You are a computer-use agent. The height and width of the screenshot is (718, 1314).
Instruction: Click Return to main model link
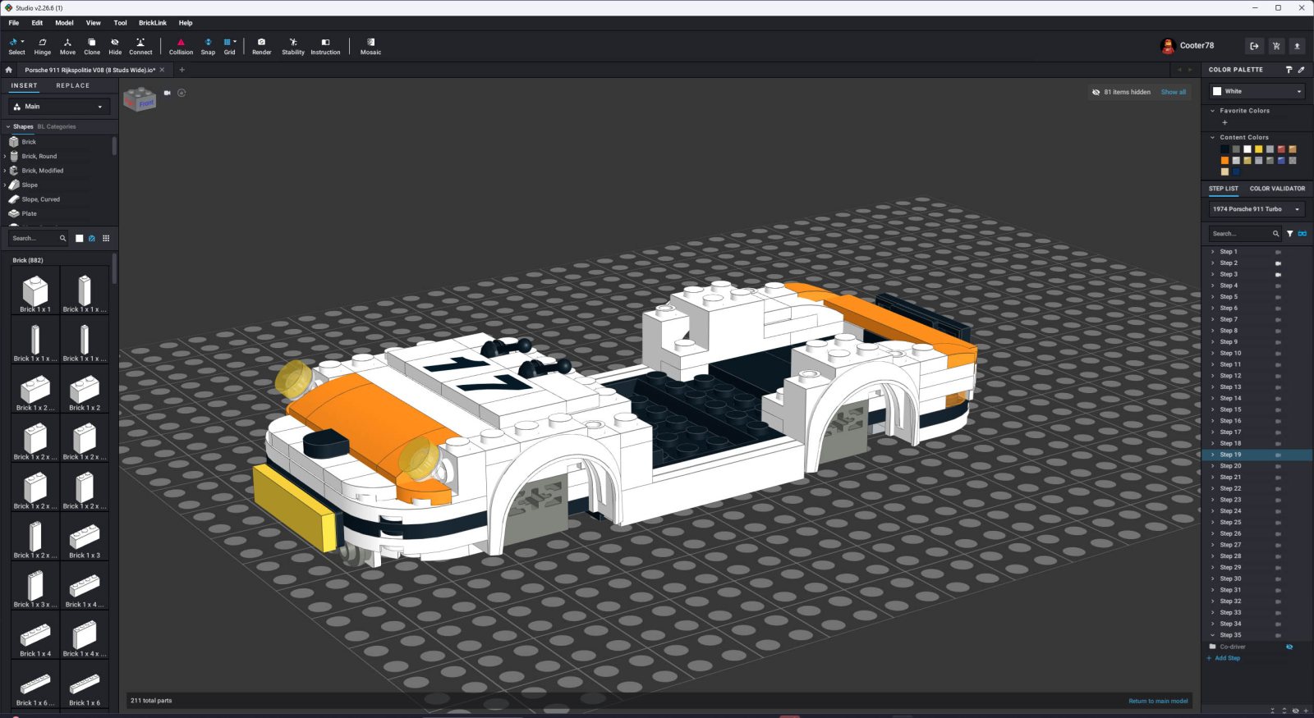click(x=1158, y=701)
